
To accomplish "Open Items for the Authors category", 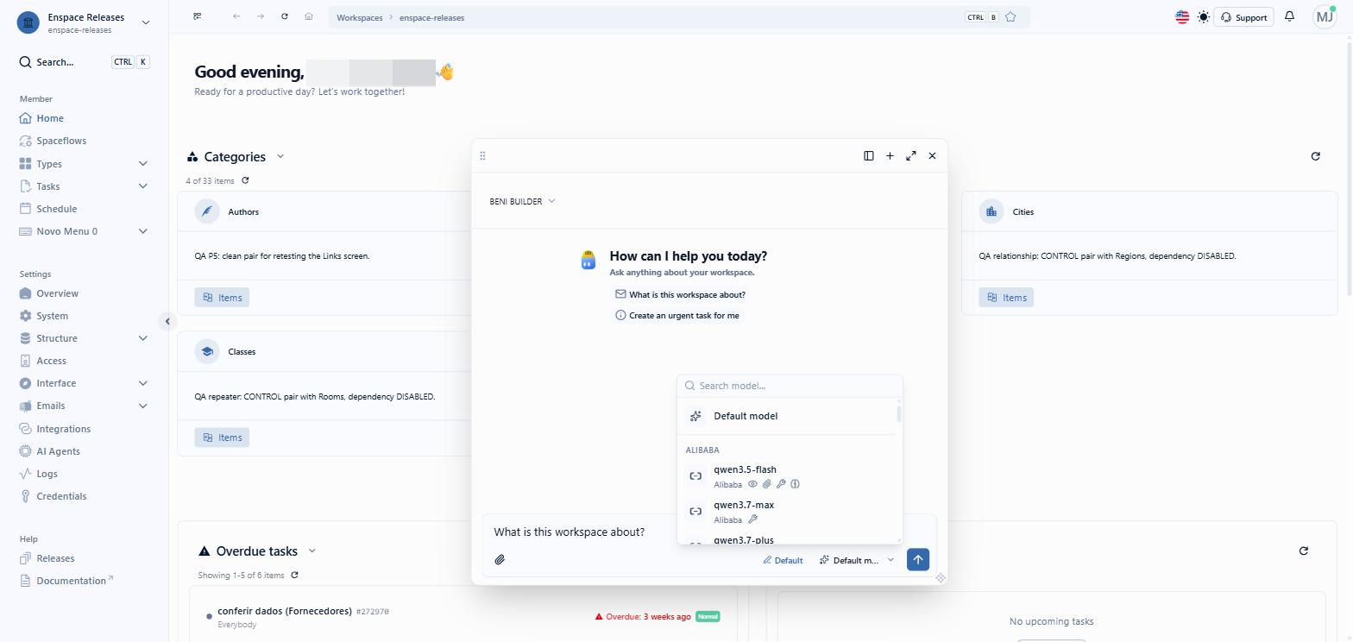I will [x=222, y=298].
